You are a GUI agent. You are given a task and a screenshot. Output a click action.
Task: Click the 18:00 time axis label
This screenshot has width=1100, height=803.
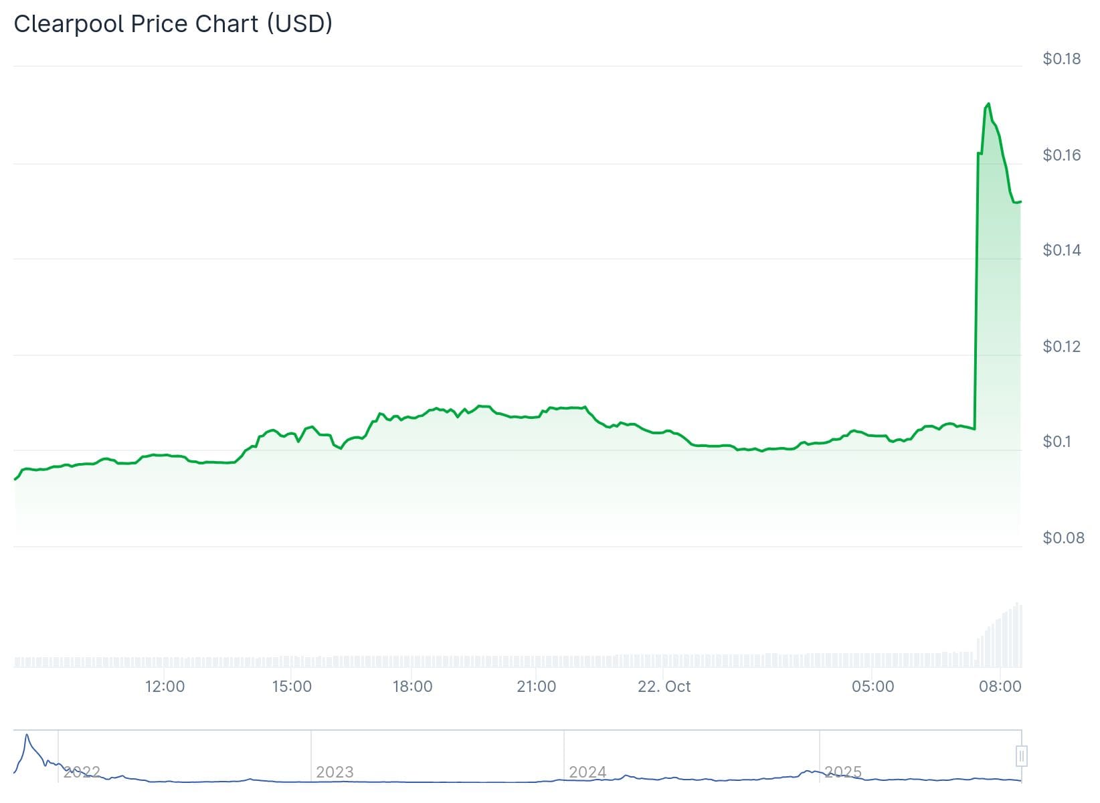tap(412, 687)
